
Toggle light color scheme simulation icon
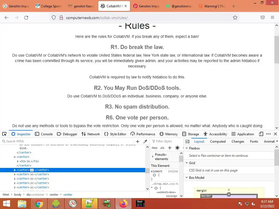[177, 148]
